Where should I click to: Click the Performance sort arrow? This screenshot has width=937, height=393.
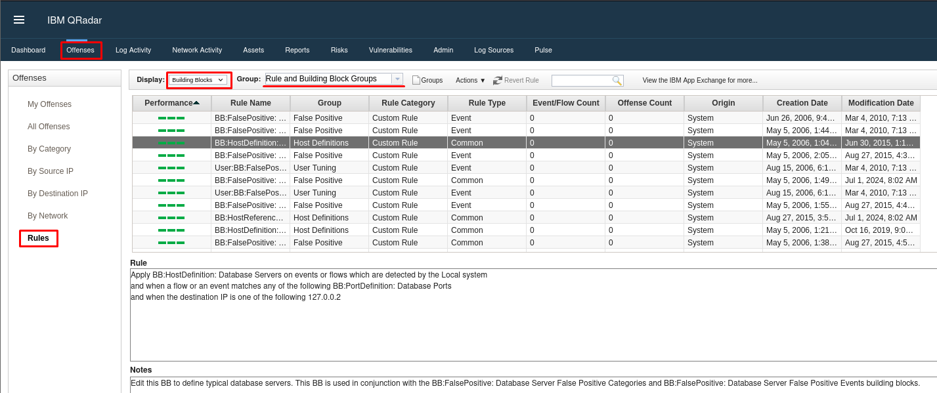coord(196,103)
